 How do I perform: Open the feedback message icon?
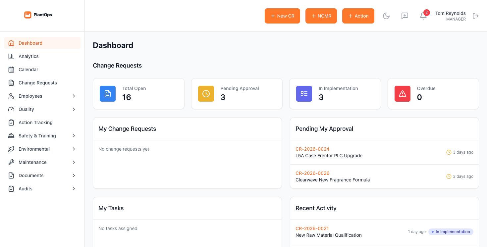(x=405, y=16)
